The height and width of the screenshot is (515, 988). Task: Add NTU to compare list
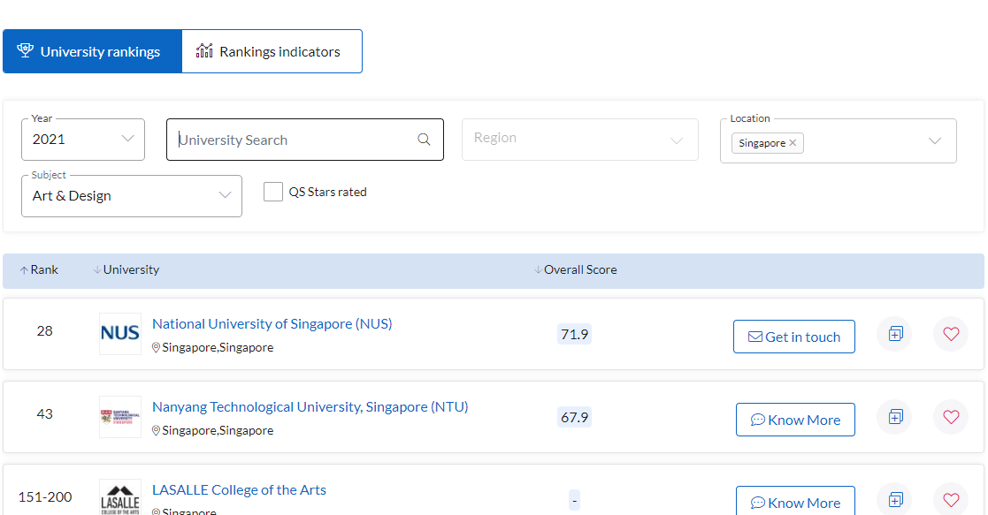894,417
